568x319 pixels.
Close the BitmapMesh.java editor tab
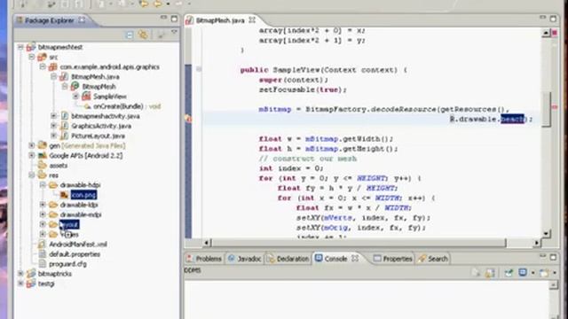(x=252, y=20)
